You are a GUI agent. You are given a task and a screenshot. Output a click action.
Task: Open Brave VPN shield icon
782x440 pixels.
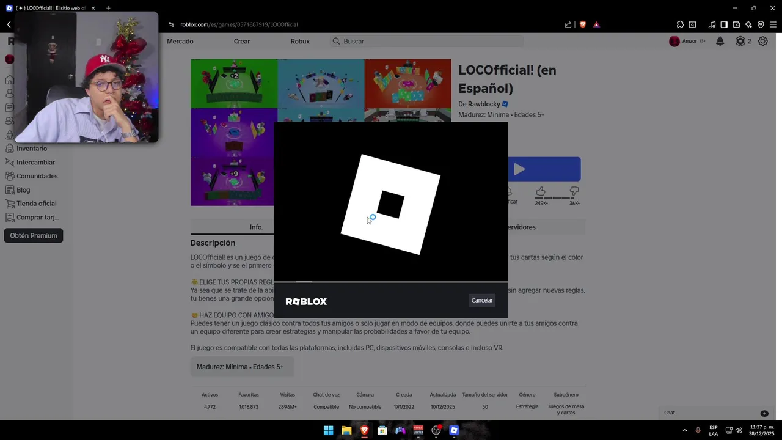(x=761, y=24)
